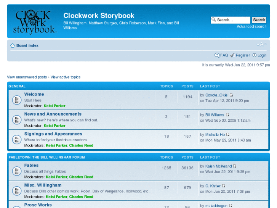This screenshot has height=208, width=277.
Task: Click 'on Tue Apr 12, 2011 9:20 pm' date
Action: 224,101
